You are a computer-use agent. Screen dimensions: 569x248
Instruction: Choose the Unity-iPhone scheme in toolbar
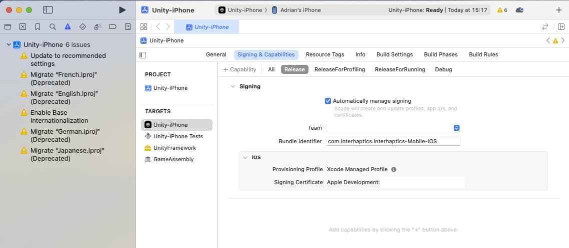click(x=240, y=10)
